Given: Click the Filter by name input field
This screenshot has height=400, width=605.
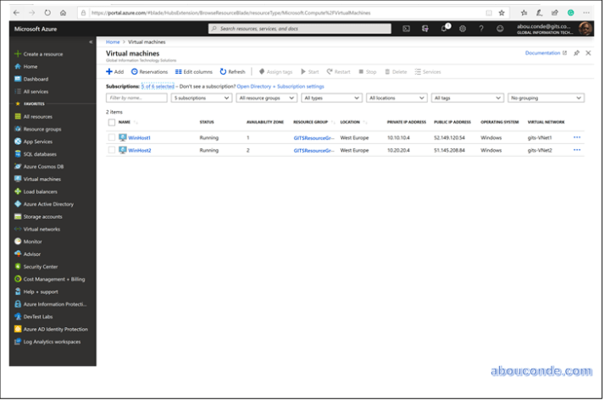Looking at the screenshot, I should (x=136, y=98).
